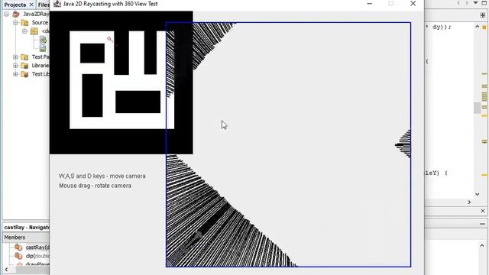Switch to the Projects tab in NetBeans
The width and height of the screenshot is (489, 275).
tap(15, 5)
